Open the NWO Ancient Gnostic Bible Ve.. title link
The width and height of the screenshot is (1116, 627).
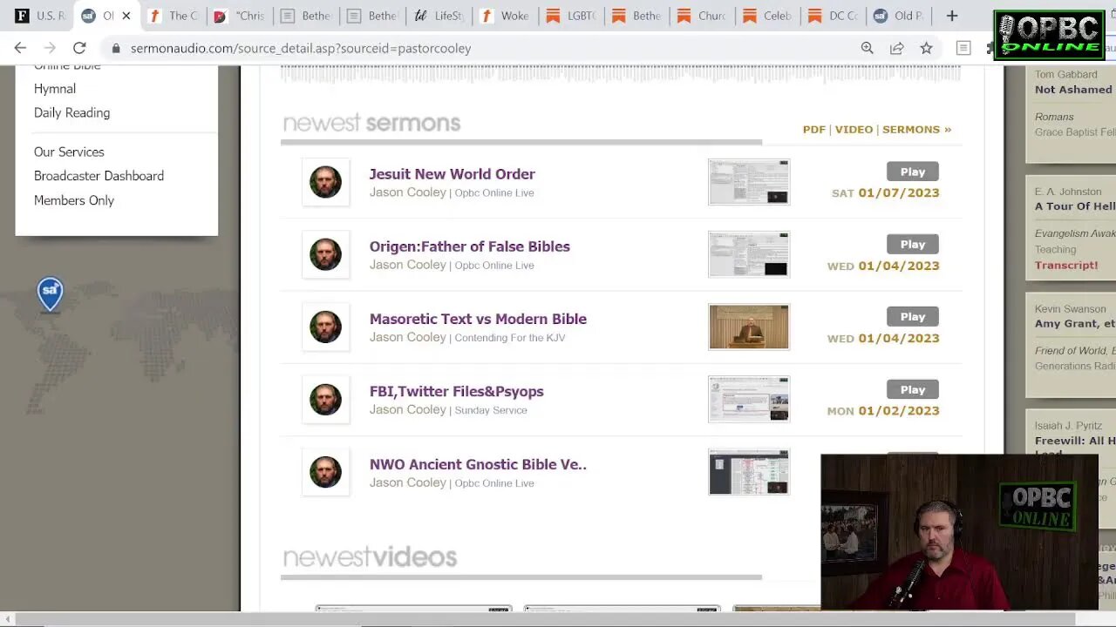[x=478, y=464]
